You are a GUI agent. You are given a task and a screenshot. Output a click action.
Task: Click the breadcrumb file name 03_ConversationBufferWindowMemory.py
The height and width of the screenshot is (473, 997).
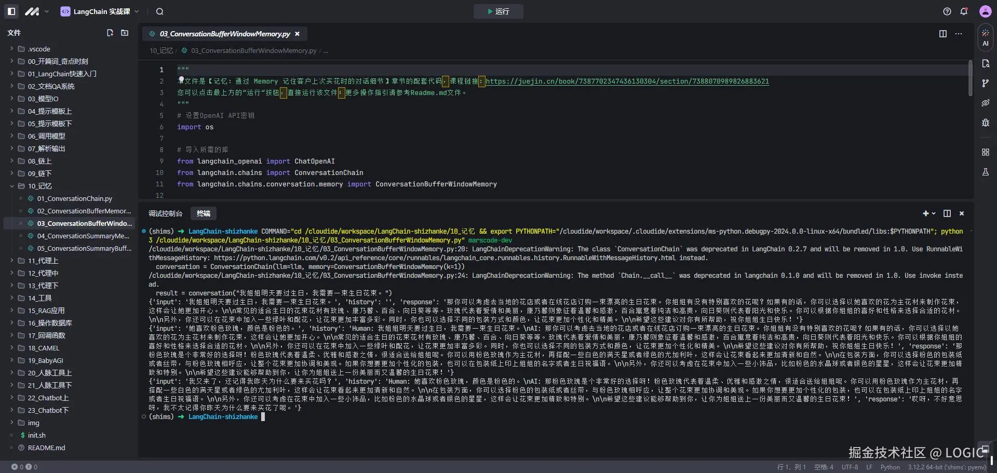(x=253, y=51)
